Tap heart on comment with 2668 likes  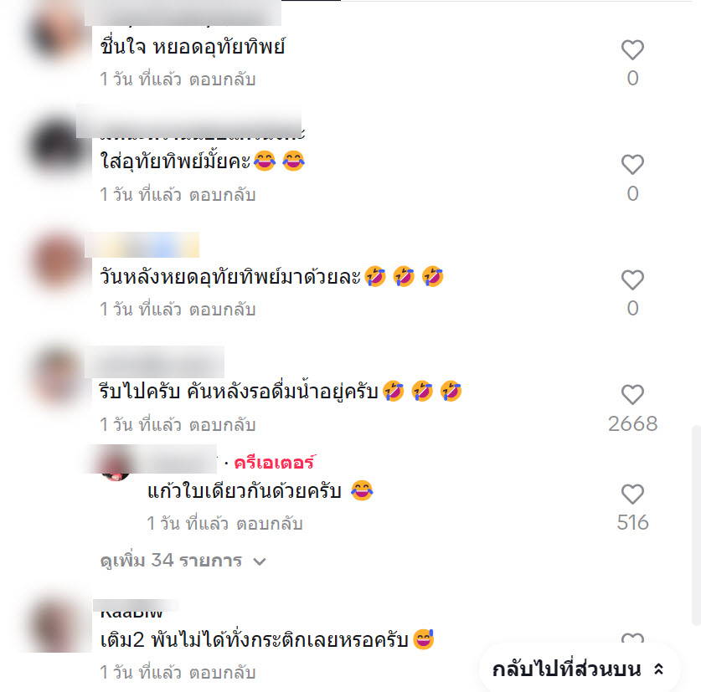point(632,394)
